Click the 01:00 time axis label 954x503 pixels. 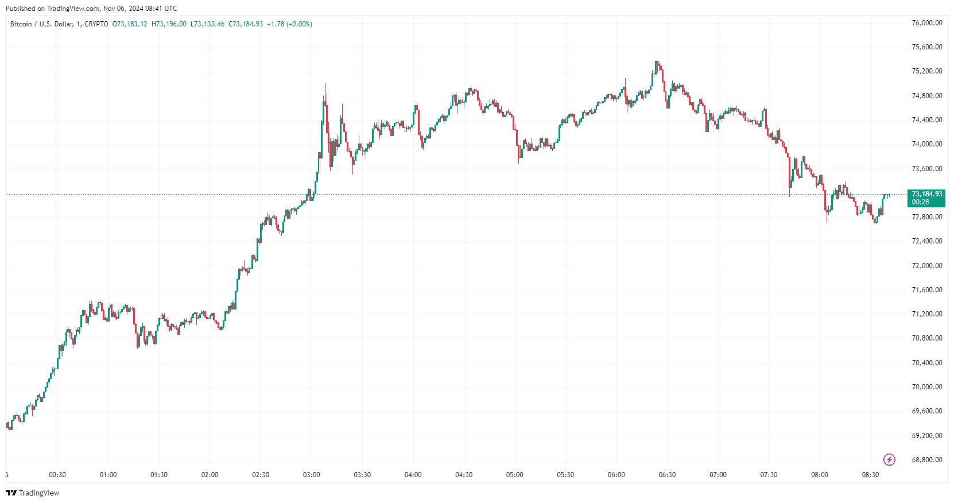[x=108, y=475]
